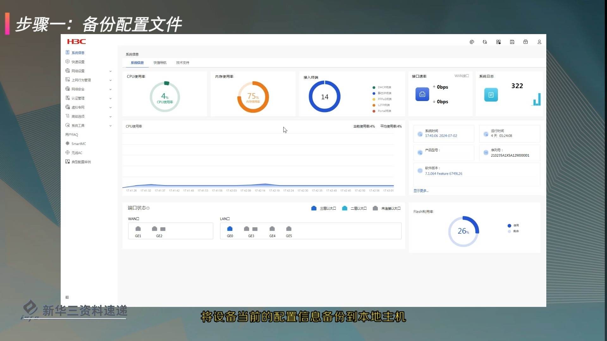Select port GE0 in LAN section
Image resolution: width=607 pixels, height=341 pixels.
(230, 229)
